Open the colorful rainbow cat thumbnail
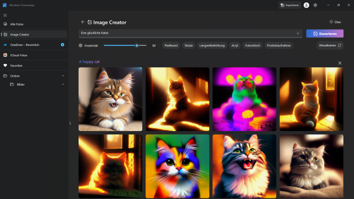 coord(178,166)
